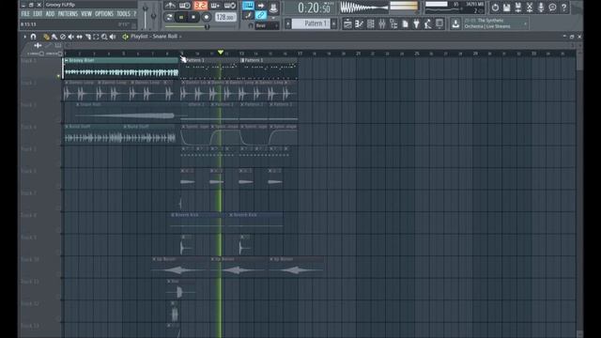Select the Slip tool in Playlist

pyautogui.click(x=79, y=37)
